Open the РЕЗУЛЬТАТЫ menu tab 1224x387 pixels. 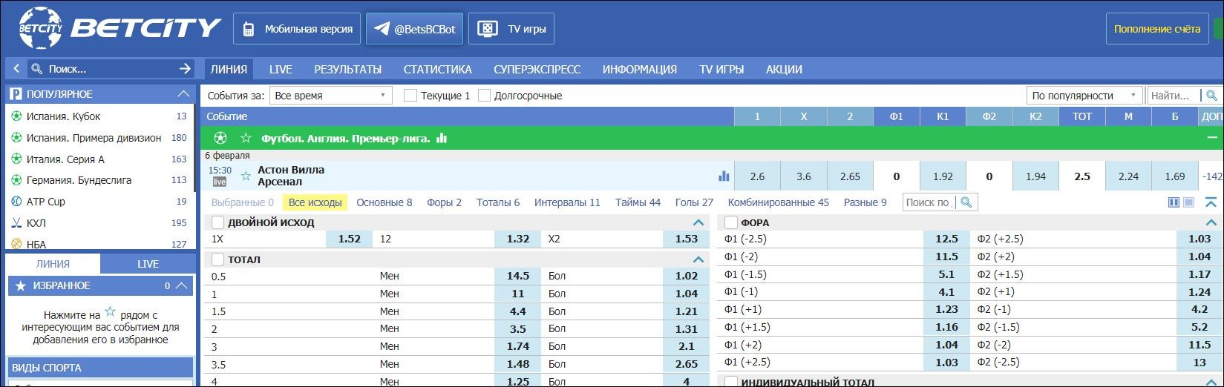347,70
